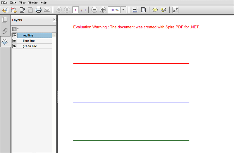Click the create PDF toolbar icon
This screenshot has width=234, height=153.
pos(14,10)
